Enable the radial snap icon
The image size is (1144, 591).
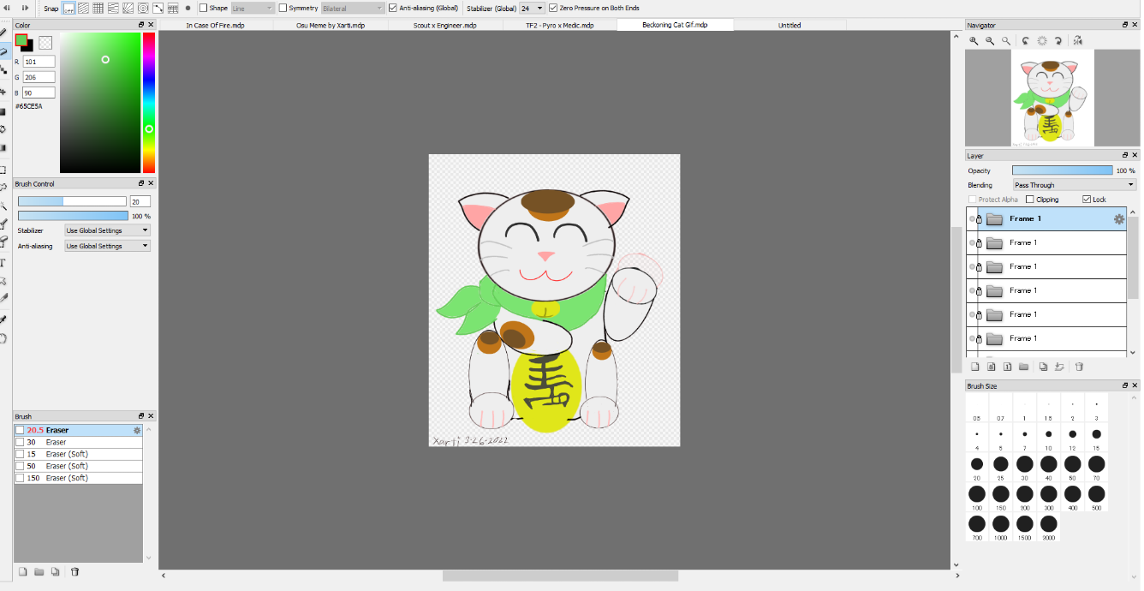(x=128, y=8)
